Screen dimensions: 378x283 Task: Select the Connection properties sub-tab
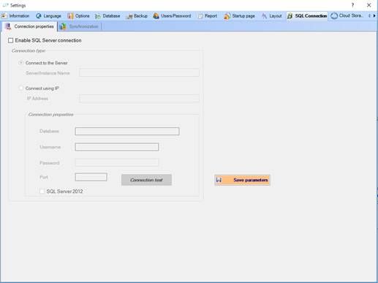click(x=30, y=26)
